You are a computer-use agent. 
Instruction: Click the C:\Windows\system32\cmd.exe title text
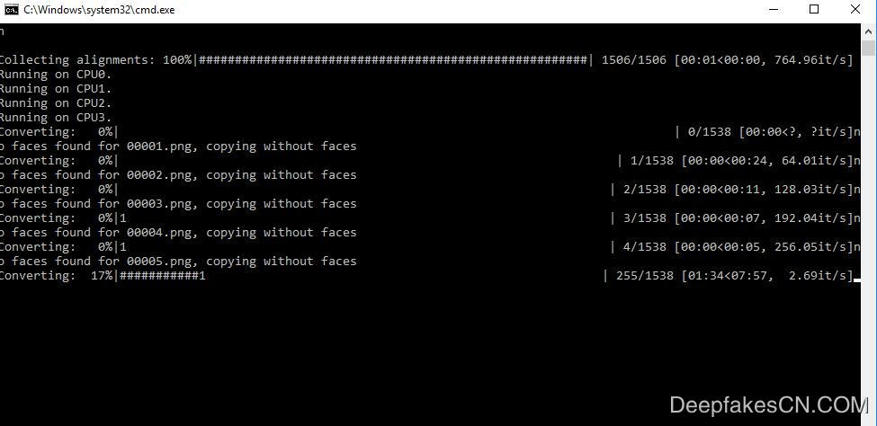click(x=99, y=10)
